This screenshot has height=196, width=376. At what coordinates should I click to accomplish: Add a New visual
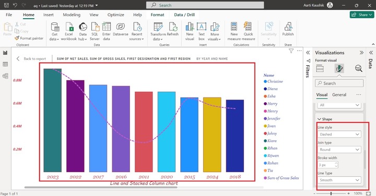(x=190, y=31)
